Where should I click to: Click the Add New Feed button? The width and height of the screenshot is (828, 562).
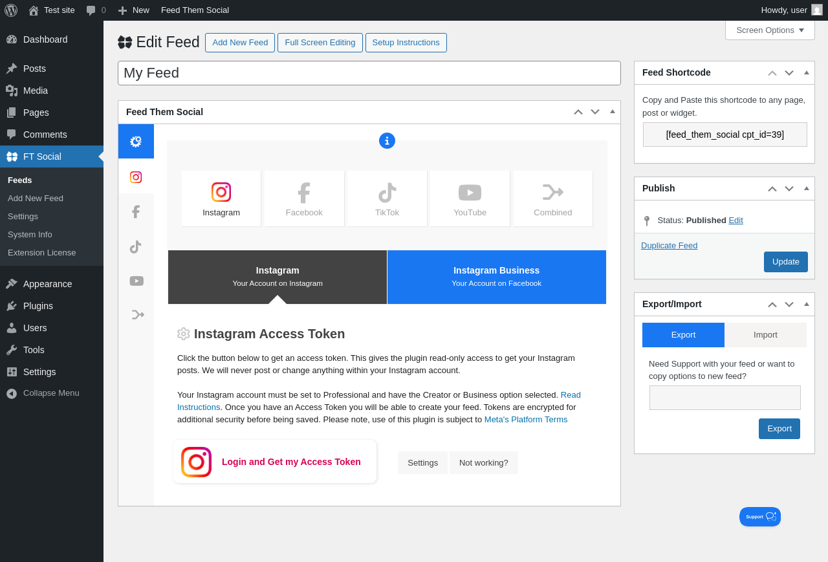(240, 43)
